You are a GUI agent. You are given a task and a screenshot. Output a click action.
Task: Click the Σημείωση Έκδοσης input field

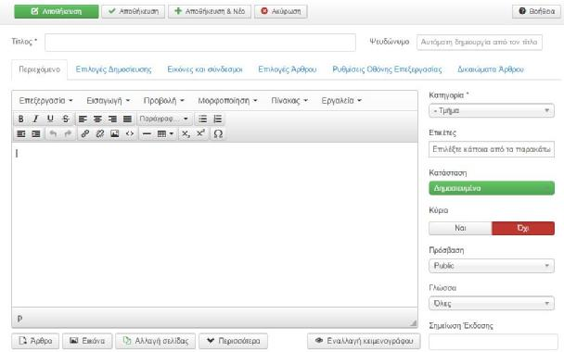[493, 343]
